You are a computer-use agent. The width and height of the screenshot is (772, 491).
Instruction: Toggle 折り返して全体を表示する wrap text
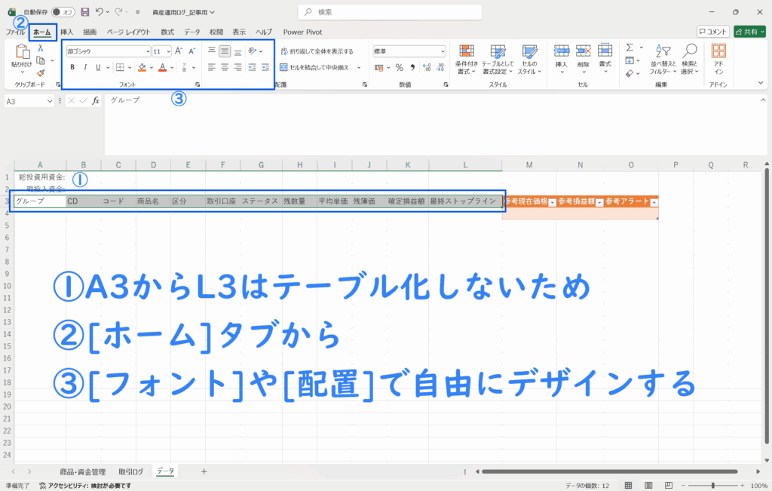pos(317,51)
